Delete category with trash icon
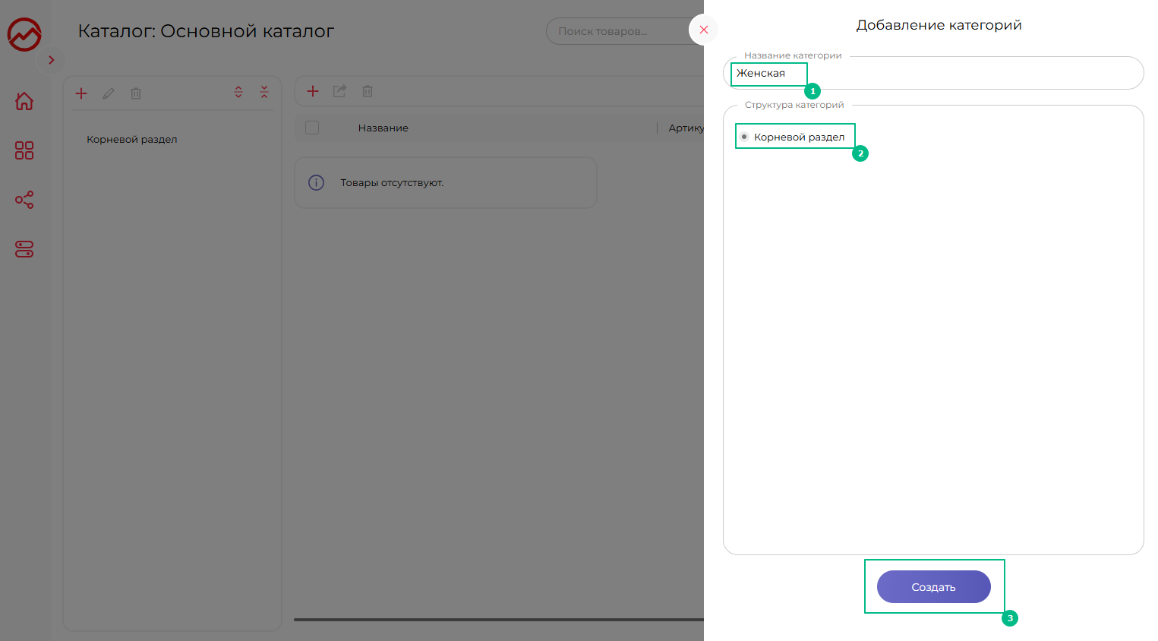Image resolution: width=1158 pixels, height=641 pixels. [x=136, y=93]
